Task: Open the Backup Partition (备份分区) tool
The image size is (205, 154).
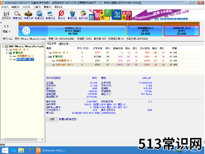Action: [x=83, y=15]
